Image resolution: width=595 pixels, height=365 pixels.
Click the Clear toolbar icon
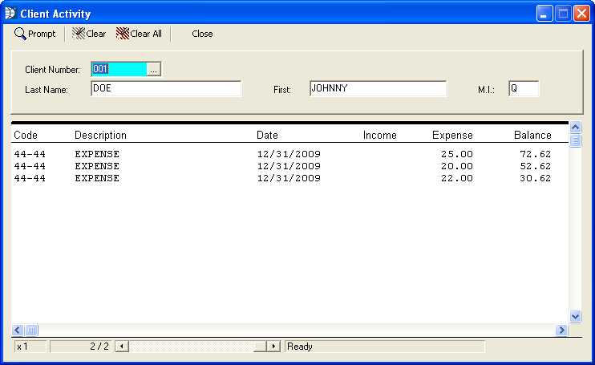coord(79,34)
